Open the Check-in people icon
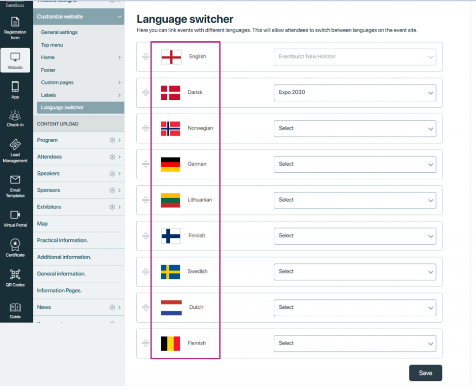 pos(15,116)
